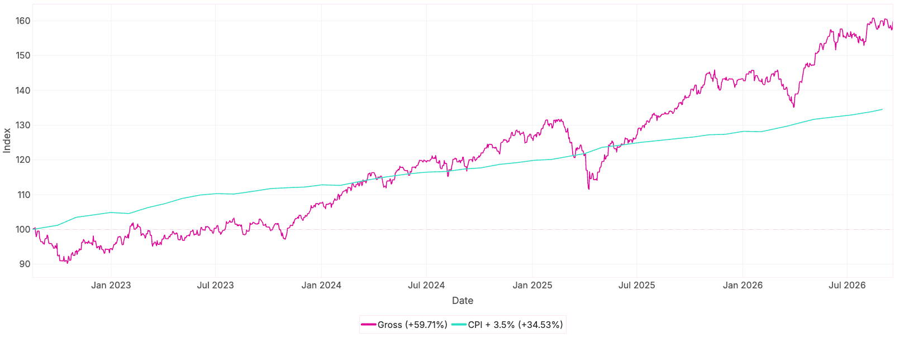This screenshot has width=918, height=338.
Task: Click the 130 y-axis tick label
Action: [23, 125]
